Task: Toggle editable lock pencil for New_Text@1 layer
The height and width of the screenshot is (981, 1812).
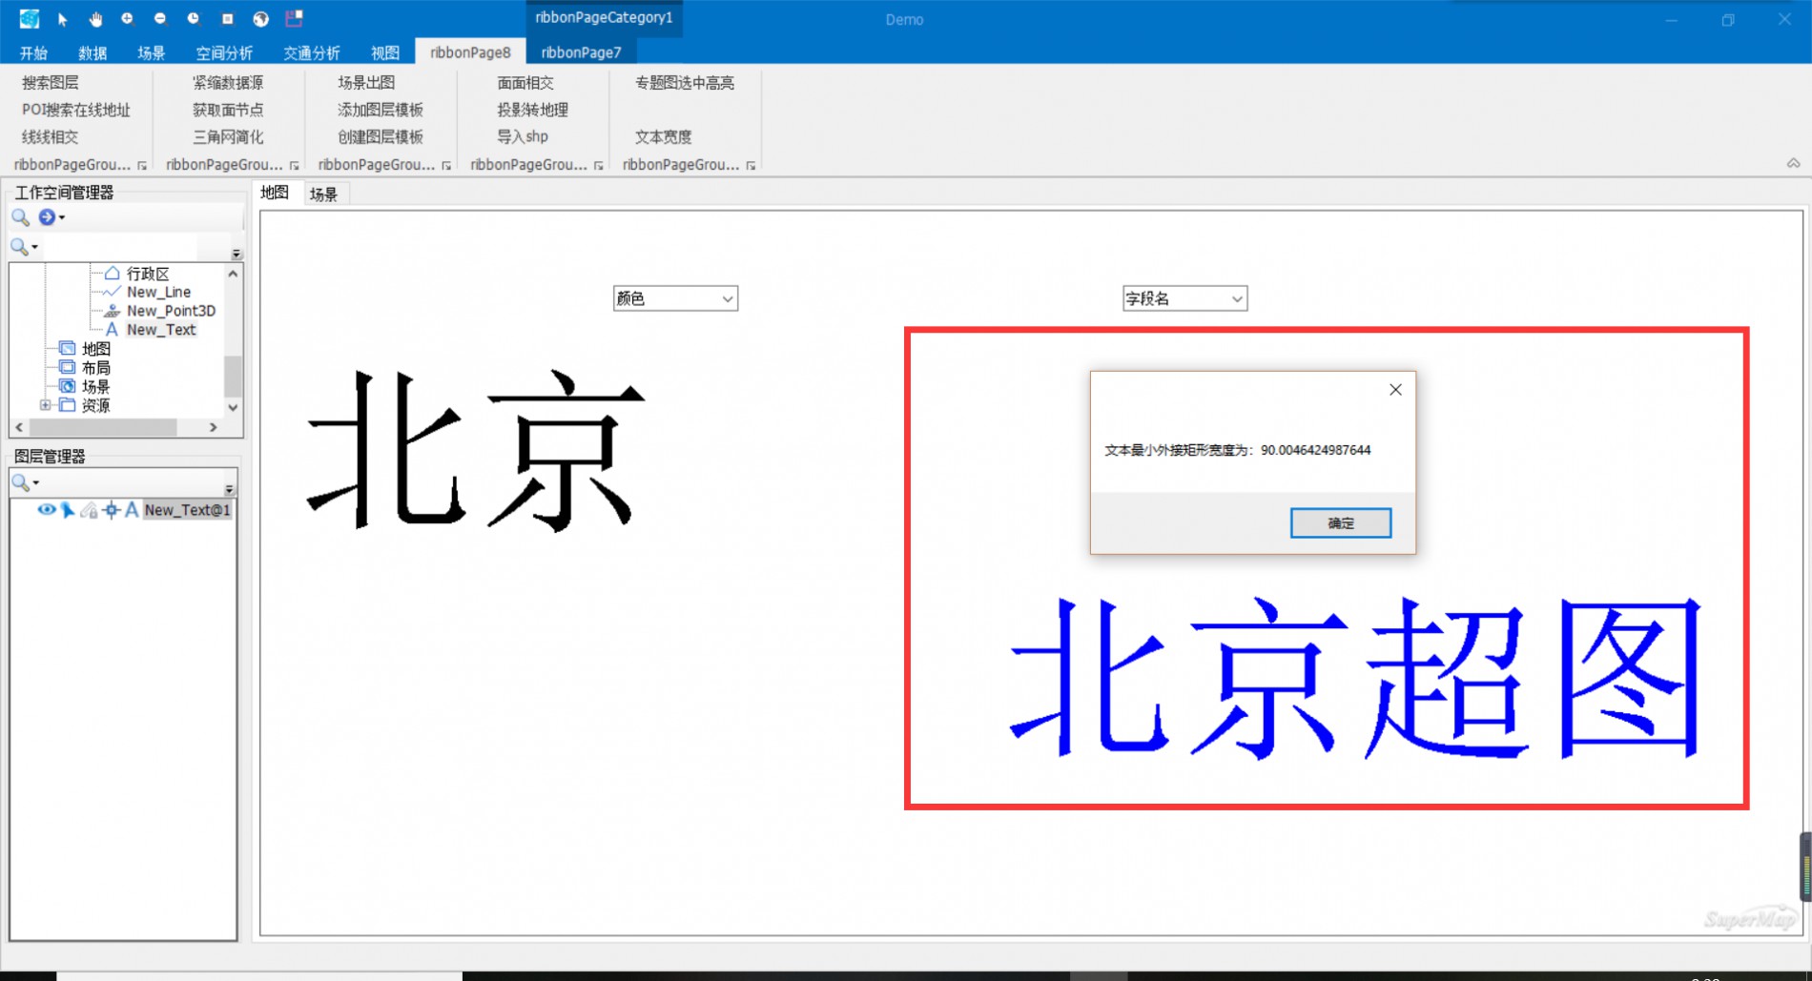Action: coord(90,510)
